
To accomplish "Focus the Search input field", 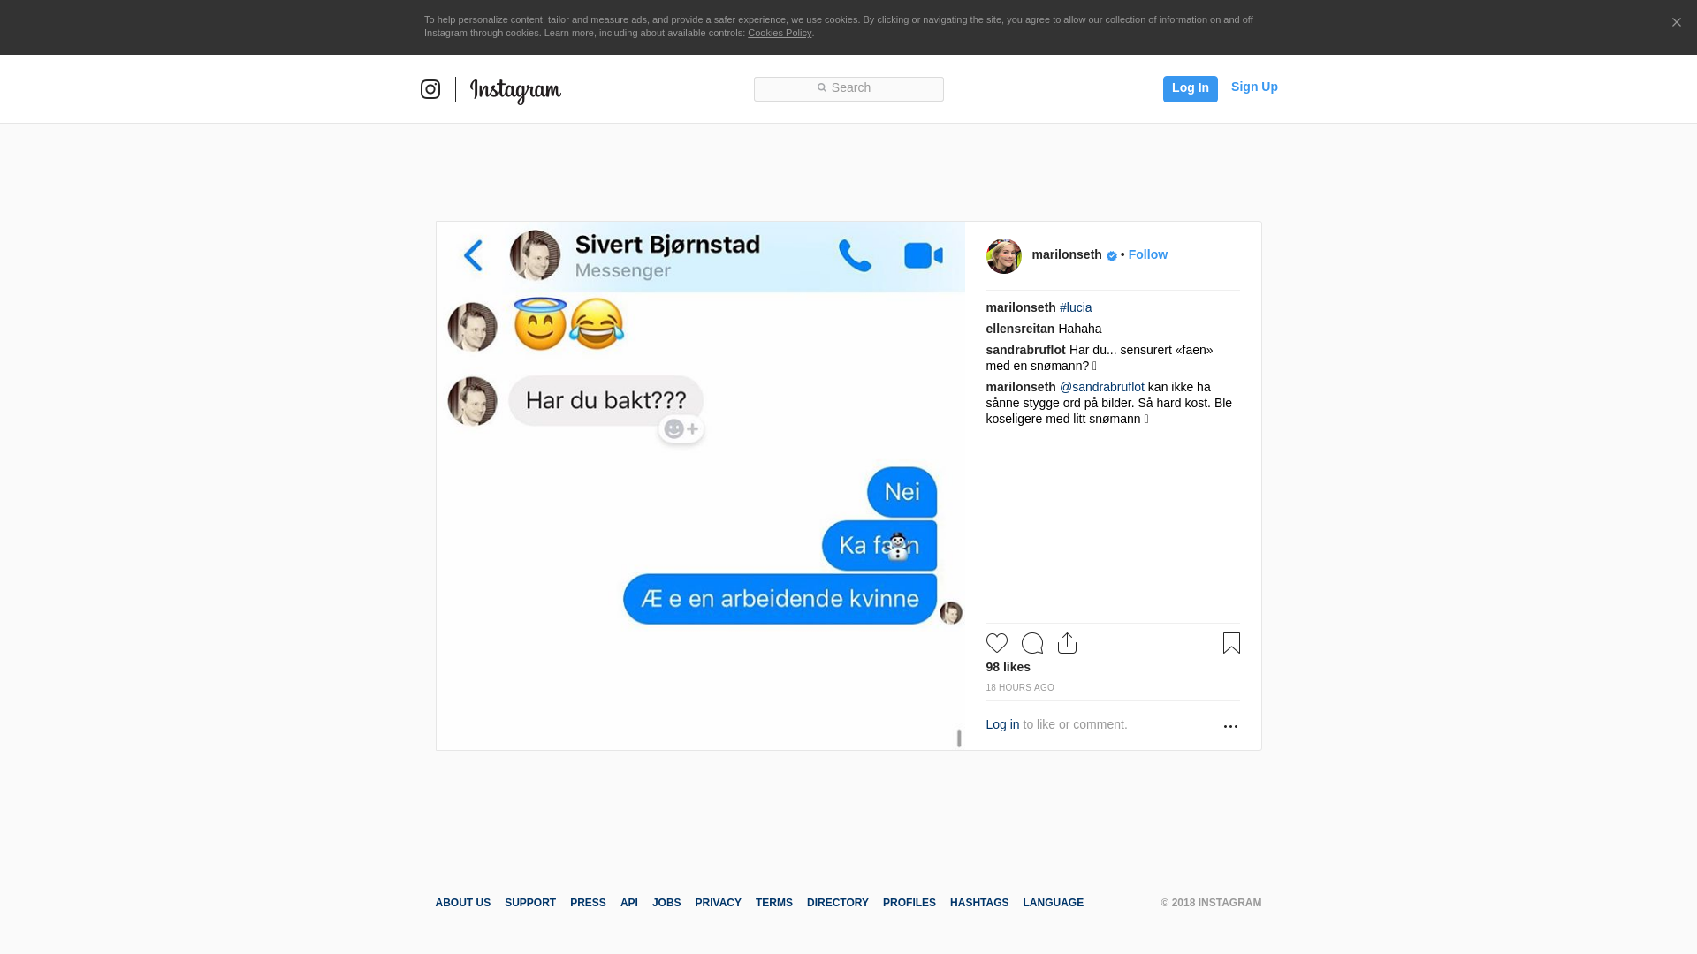I will coord(848,89).
